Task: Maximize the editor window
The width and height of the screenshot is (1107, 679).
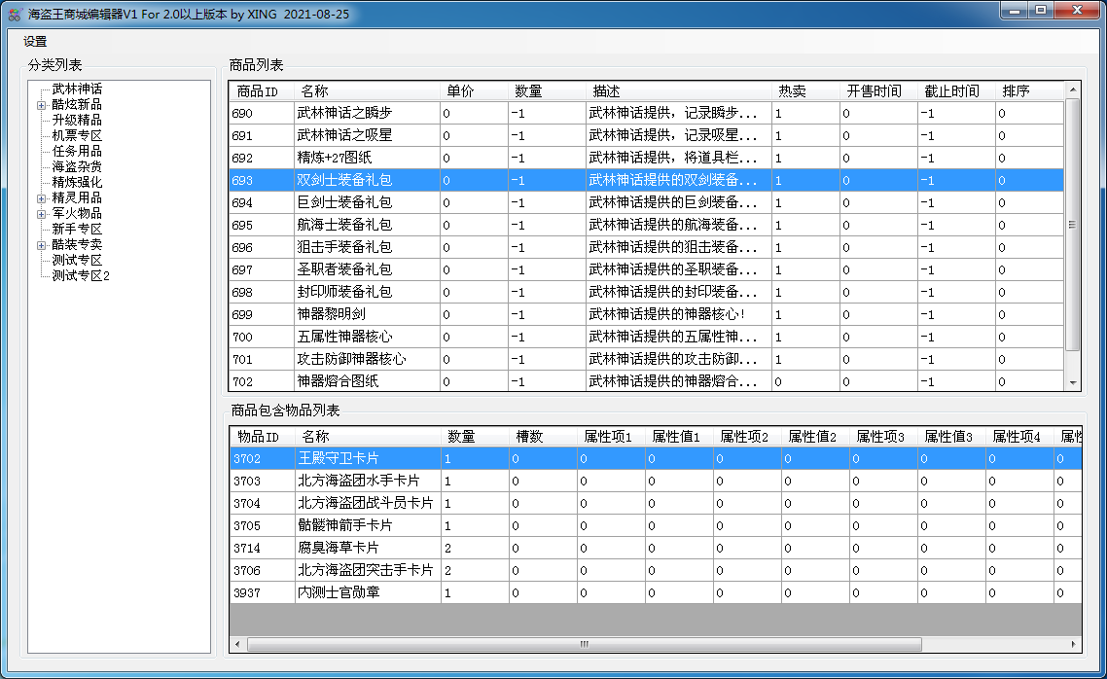Action: click(x=1041, y=11)
